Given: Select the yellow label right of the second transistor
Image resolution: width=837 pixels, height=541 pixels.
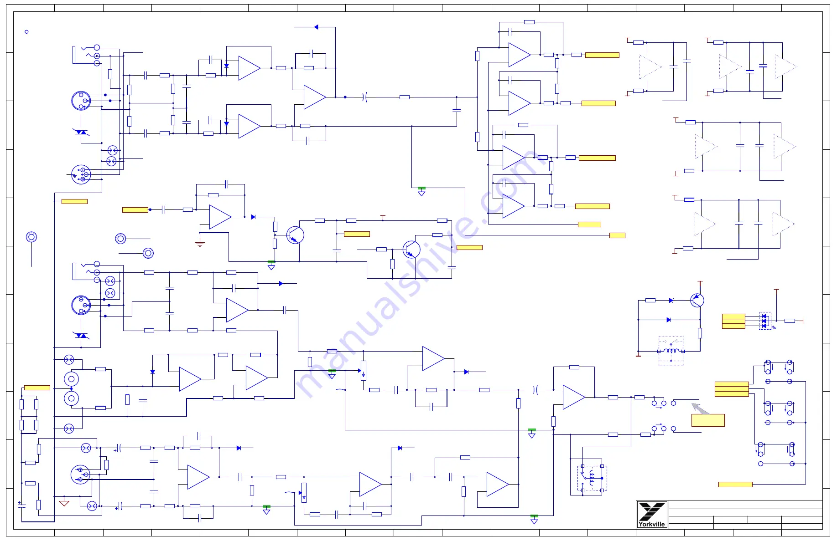Looking at the screenshot, I should pos(469,248).
